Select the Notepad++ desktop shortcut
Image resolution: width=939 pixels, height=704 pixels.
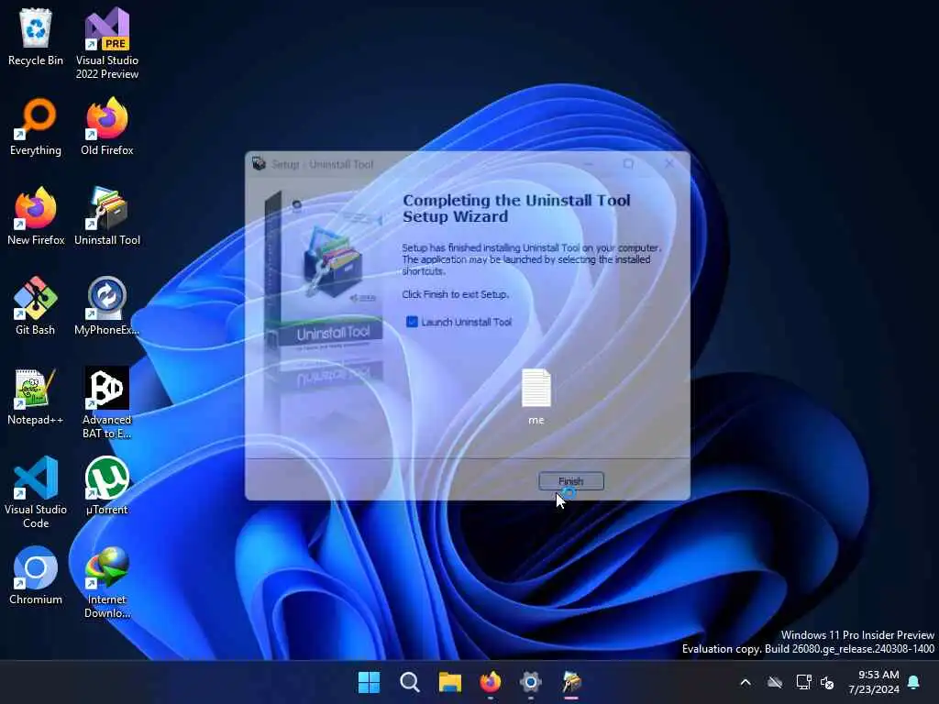[36, 396]
